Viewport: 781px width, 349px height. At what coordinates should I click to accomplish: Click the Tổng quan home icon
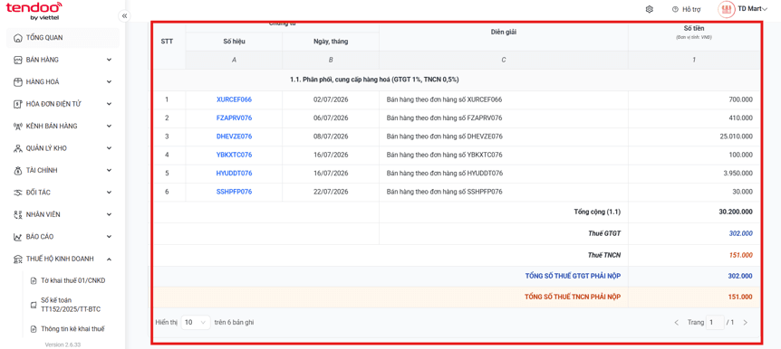pyautogui.click(x=18, y=38)
